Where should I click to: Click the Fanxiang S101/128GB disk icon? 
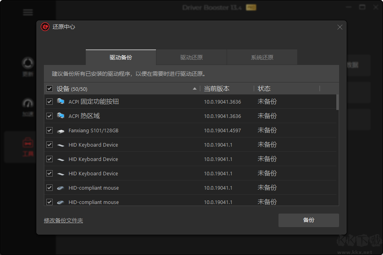click(x=61, y=131)
